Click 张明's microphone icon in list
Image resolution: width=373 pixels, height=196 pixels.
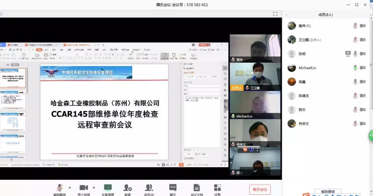tap(355, 54)
